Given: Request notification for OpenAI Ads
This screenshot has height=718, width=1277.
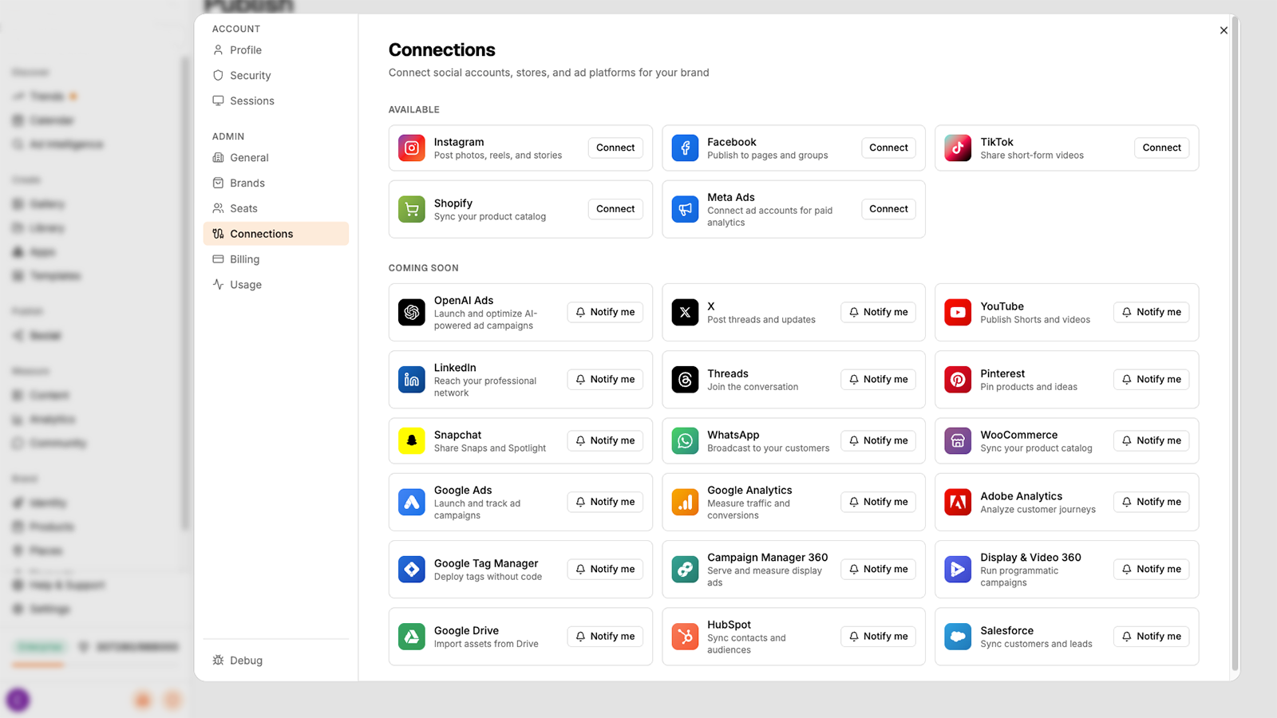Looking at the screenshot, I should tap(605, 312).
